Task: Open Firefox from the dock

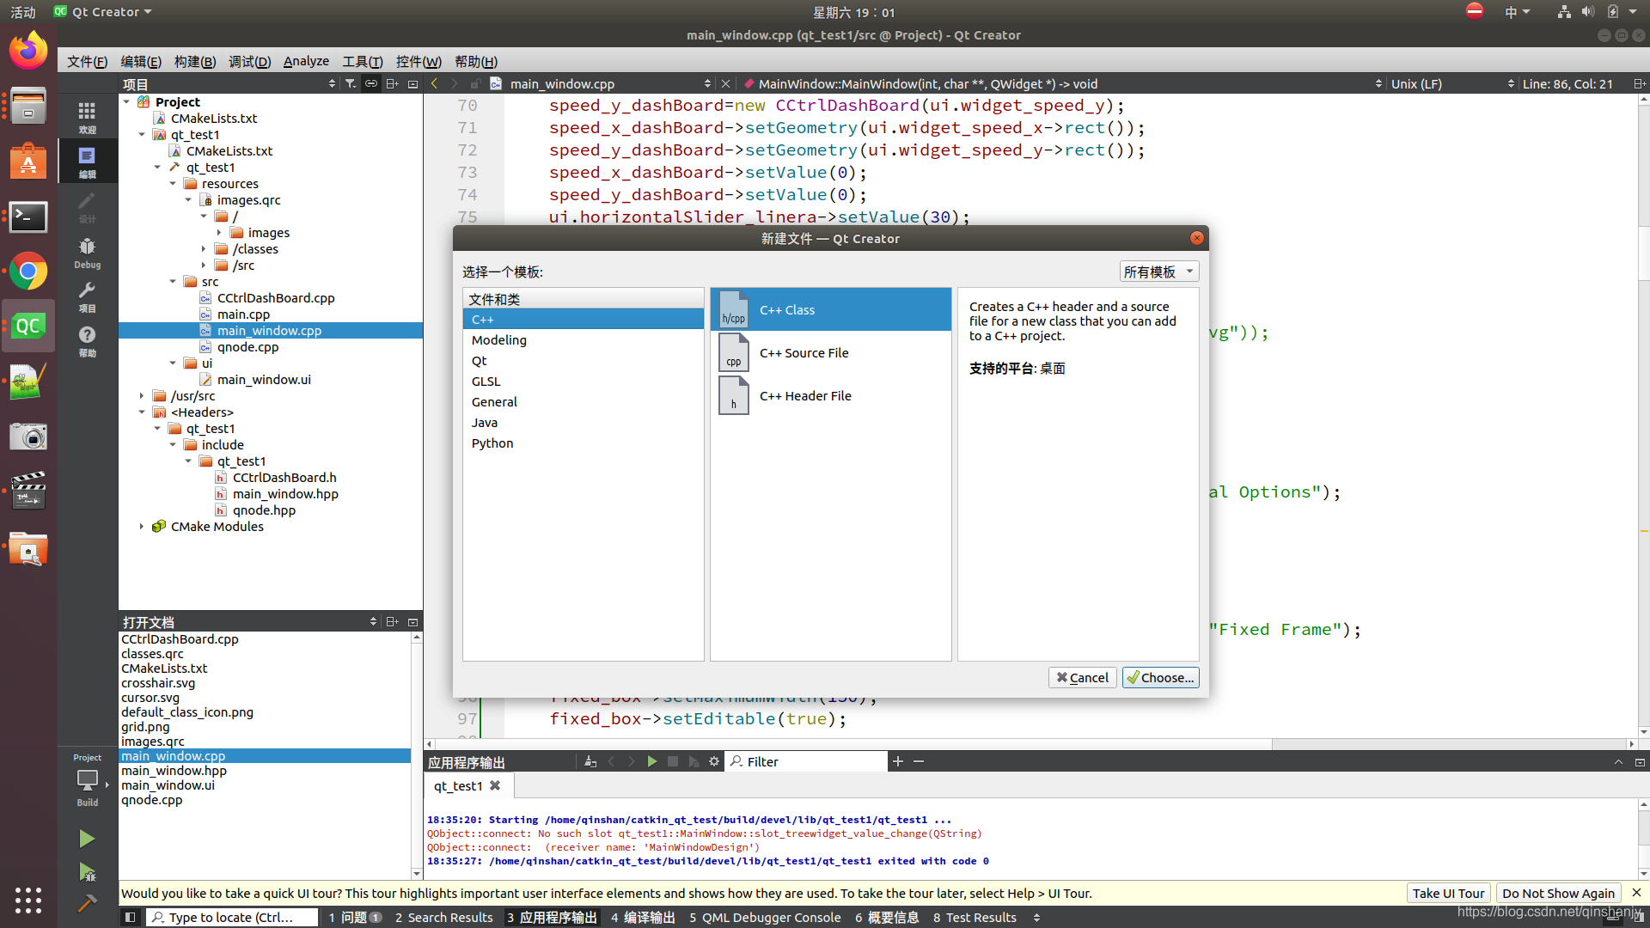Action: [28, 52]
